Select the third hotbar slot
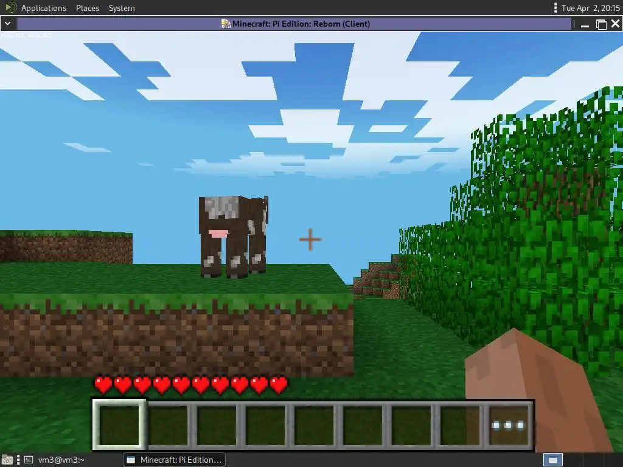This screenshot has height=467, width=623. pos(217,425)
